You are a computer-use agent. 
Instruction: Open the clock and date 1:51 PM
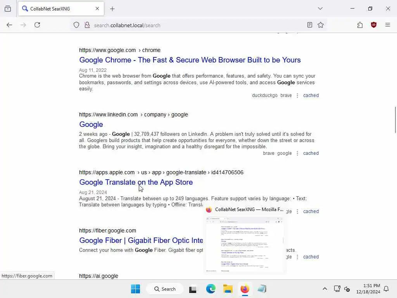(368, 289)
